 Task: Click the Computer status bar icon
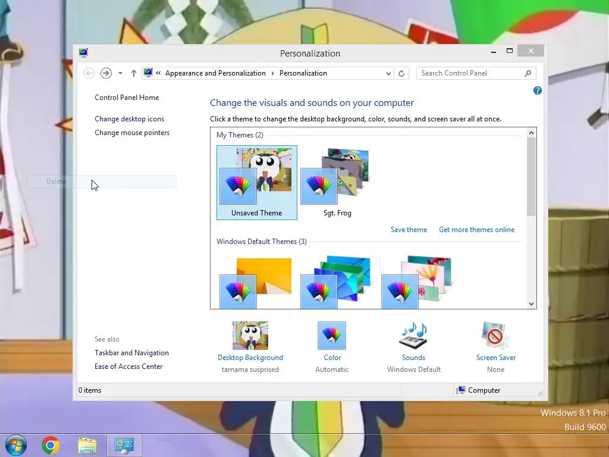[x=461, y=390]
